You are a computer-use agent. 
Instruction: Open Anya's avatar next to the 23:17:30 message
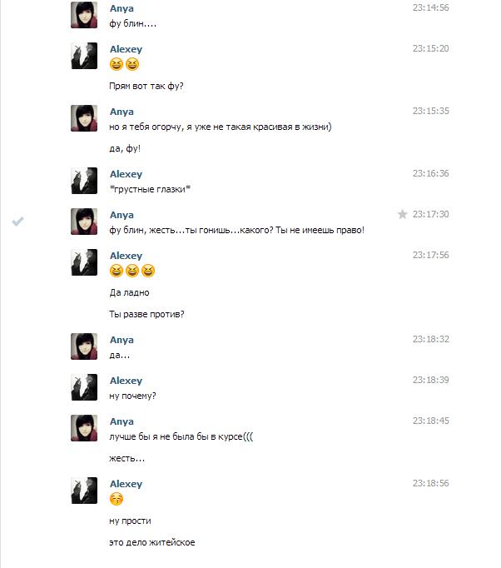pos(84,222)
